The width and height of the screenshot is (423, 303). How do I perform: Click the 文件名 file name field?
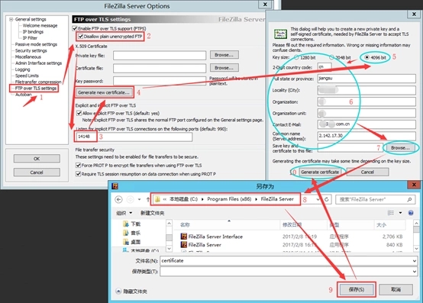click(x=289, y=261)
